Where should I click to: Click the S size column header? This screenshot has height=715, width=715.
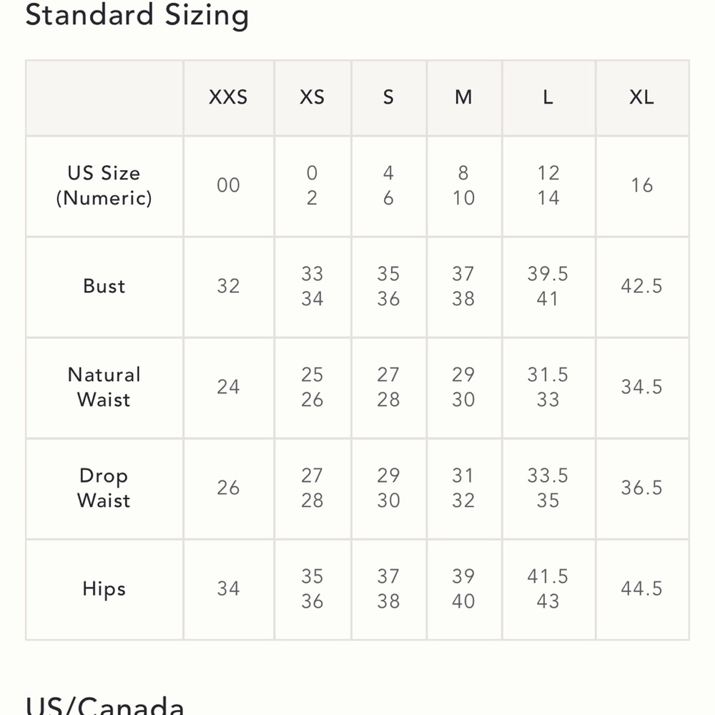coord(388,97)
